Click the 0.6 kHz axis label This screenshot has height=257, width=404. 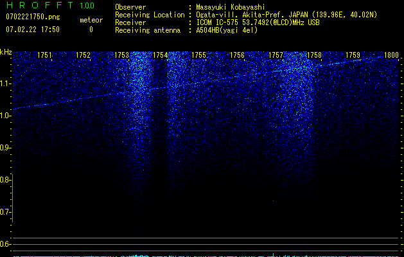[x=5, y=244]
